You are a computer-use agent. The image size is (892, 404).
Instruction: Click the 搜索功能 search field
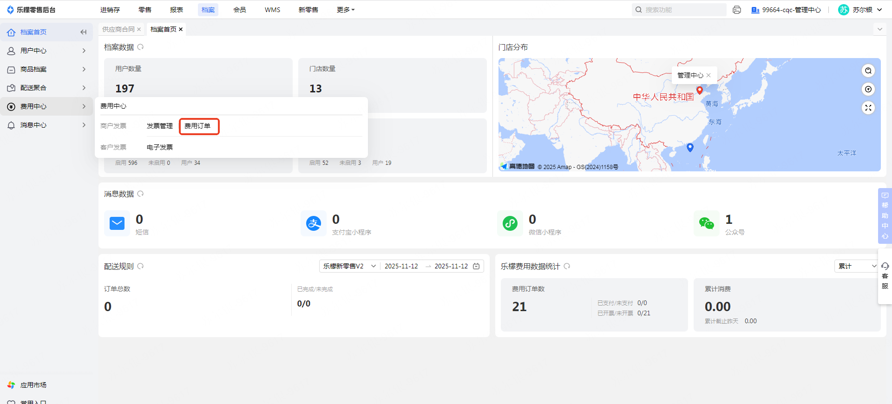[x=683, y=10]
